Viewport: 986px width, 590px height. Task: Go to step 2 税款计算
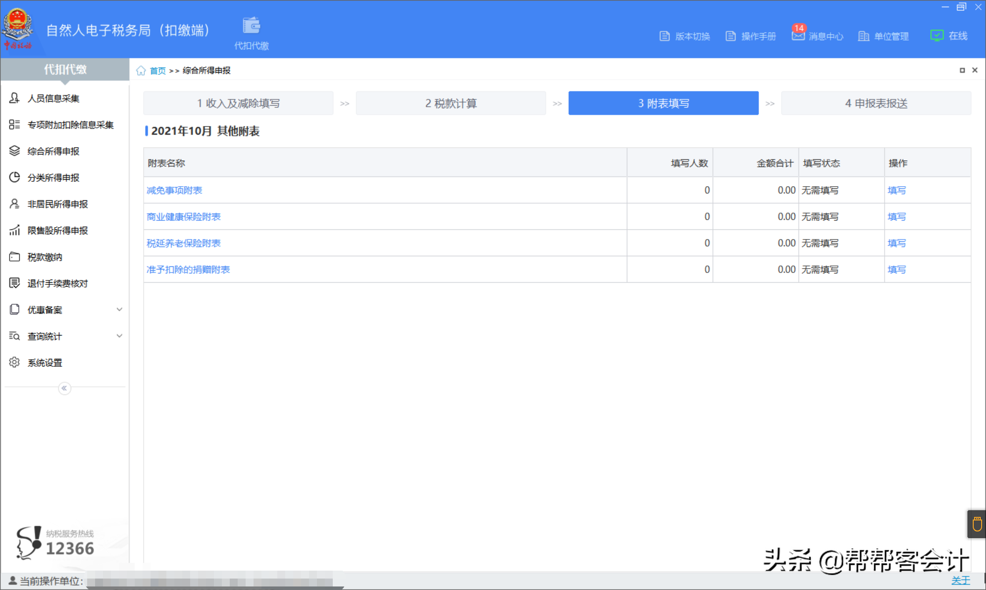pyautogui.click(x=451, y=103)
